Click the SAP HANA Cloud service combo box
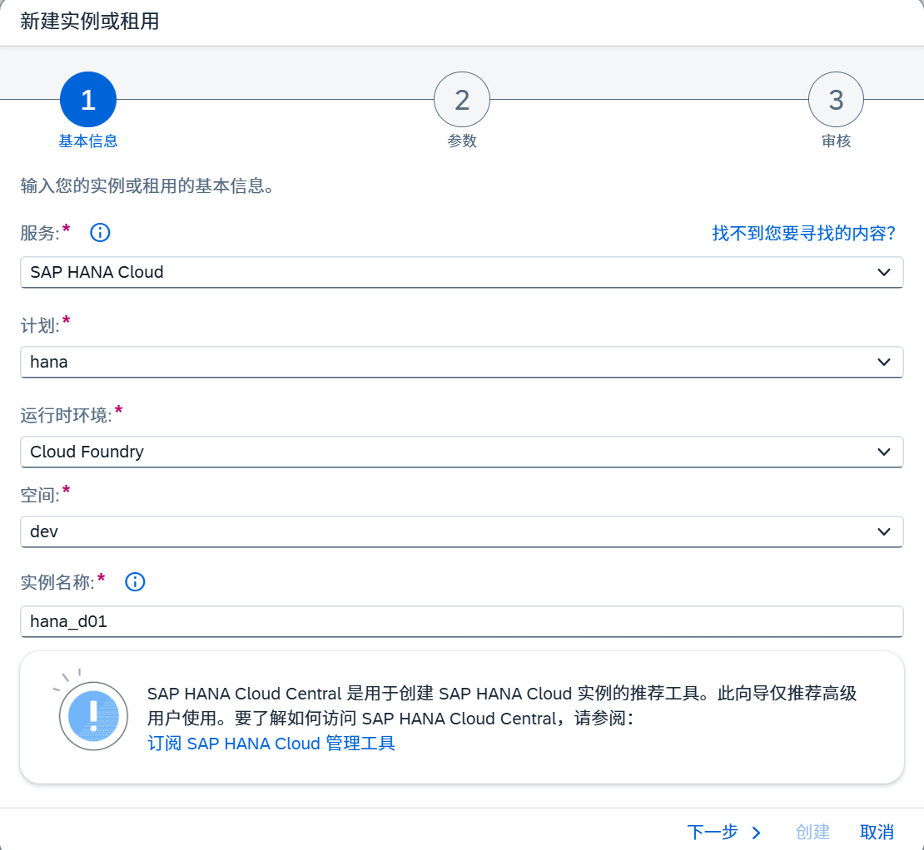This screenshot has height=850, width=924. [x=461, y=272]
